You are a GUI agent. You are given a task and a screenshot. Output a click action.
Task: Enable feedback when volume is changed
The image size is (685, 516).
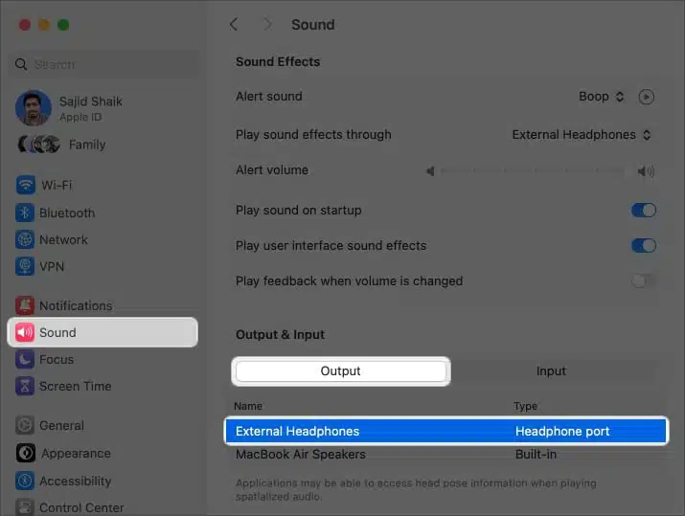[x=643, y=280]
